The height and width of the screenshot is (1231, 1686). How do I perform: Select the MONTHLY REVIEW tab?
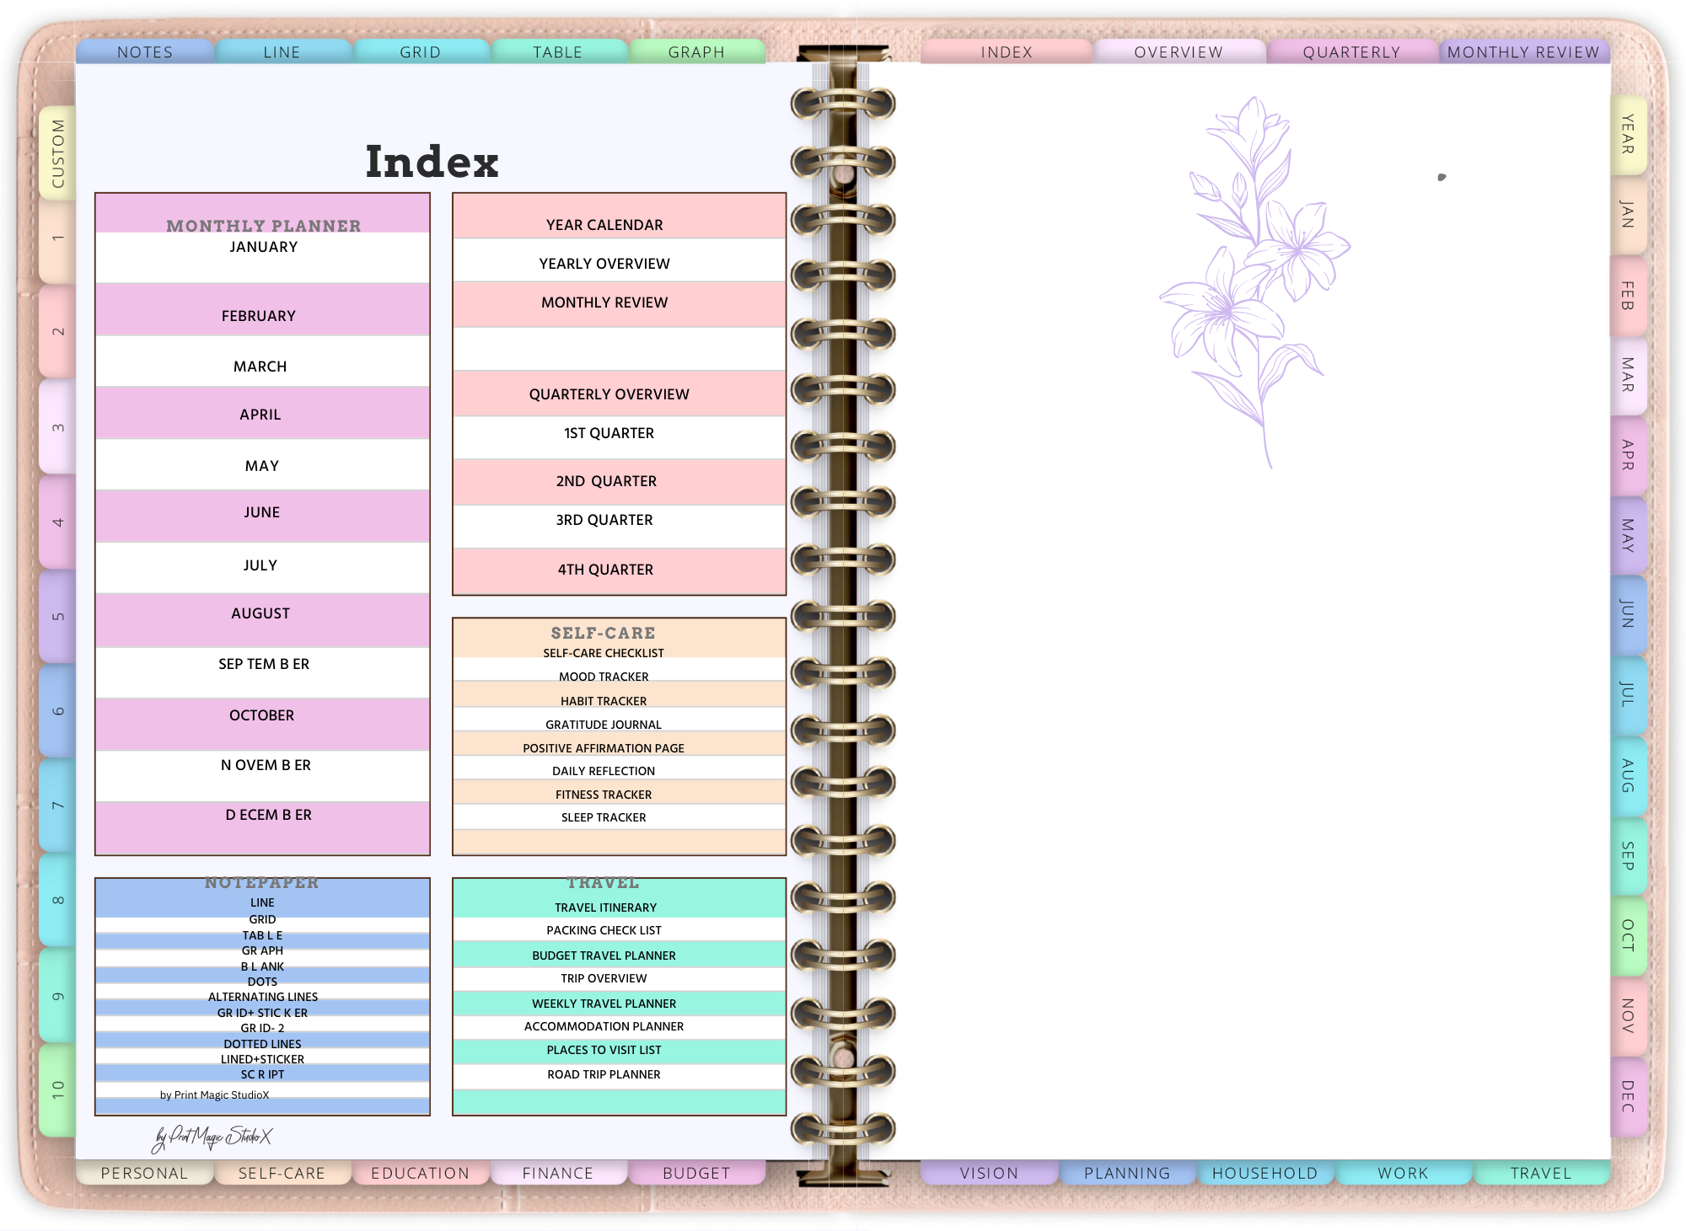[x=1522, y=52]
